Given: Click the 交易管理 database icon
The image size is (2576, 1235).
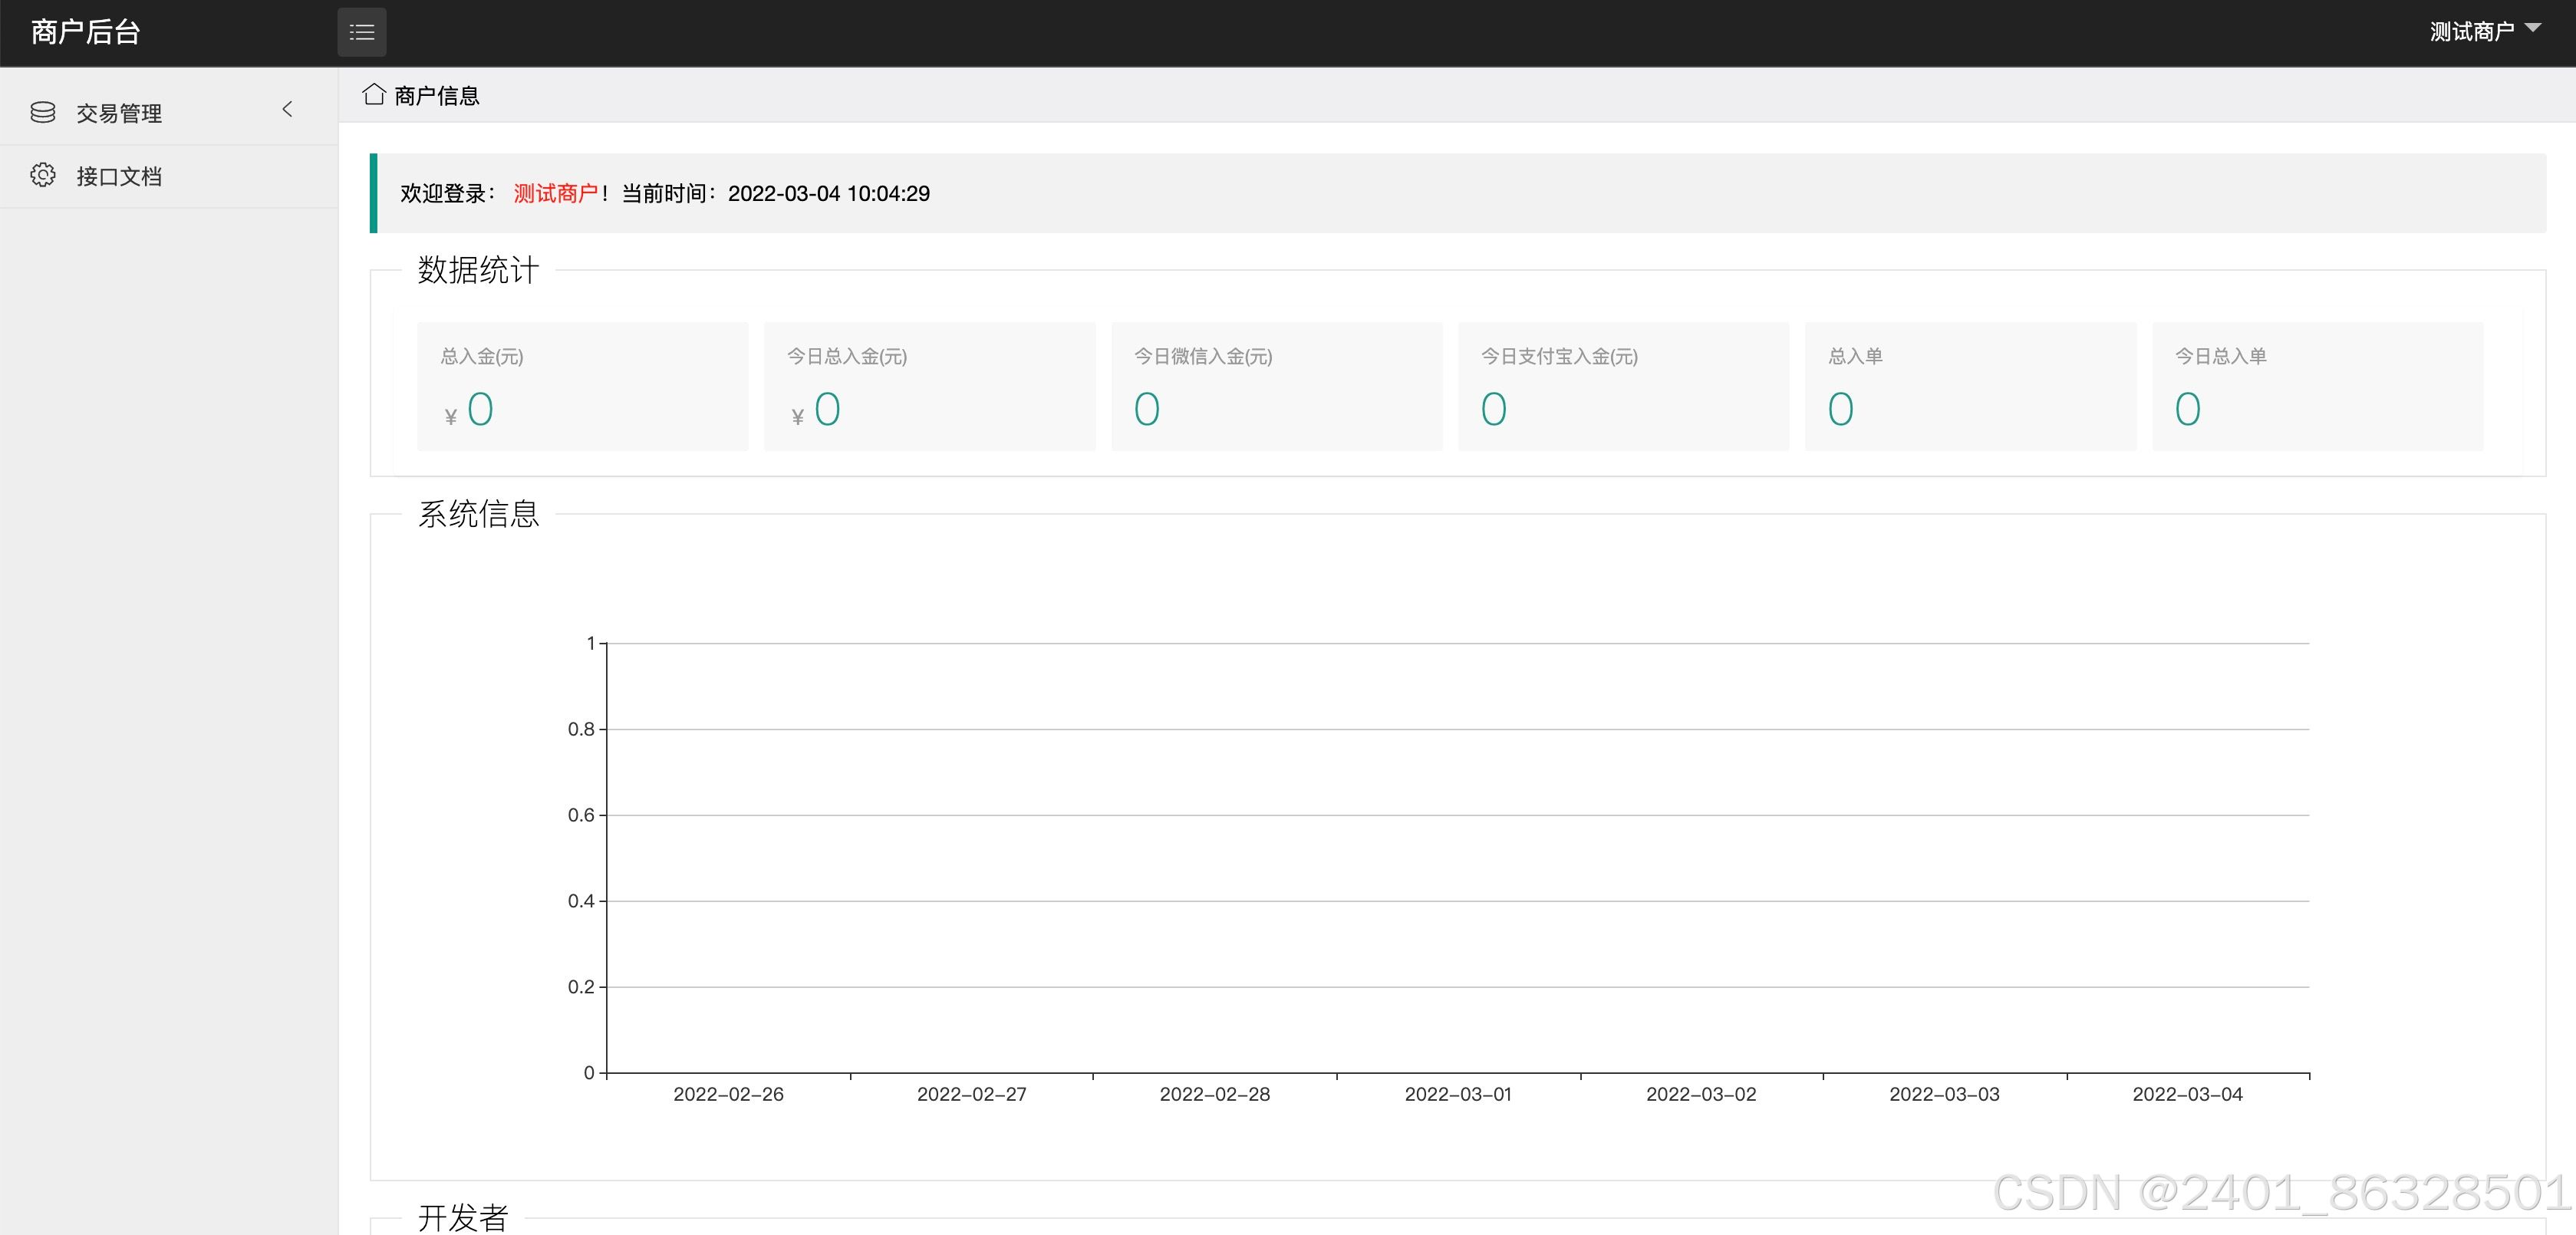Looking at the screenshot, I should pyautogui.click(x=43, y=112).
